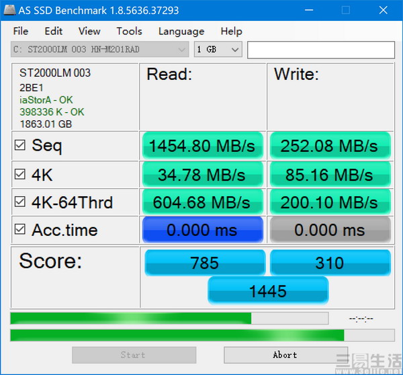The height and width of the screenshot is (375, 403).
Task: Minimize the AS SSD Benchmark window
Action: pyautogui.click(x=309, y=10)
